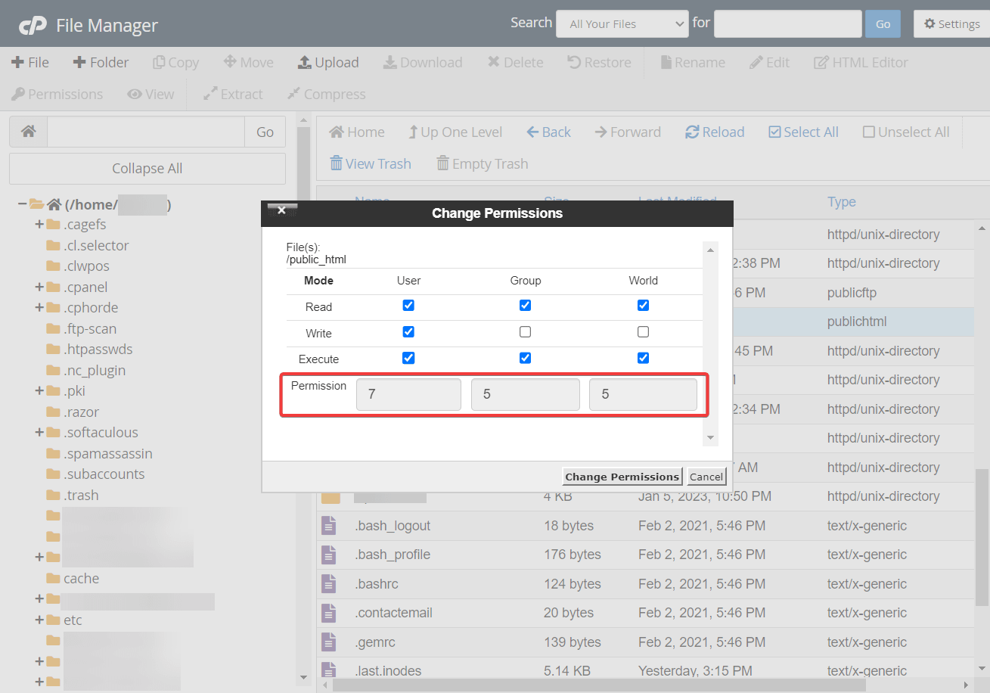This screenshot has height=693, width=990.
Task: Uncheck the World Read permission
Action: tap(643, 306)
